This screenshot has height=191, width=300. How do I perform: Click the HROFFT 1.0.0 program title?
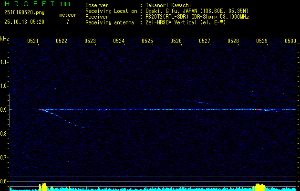tap(37, 4)
